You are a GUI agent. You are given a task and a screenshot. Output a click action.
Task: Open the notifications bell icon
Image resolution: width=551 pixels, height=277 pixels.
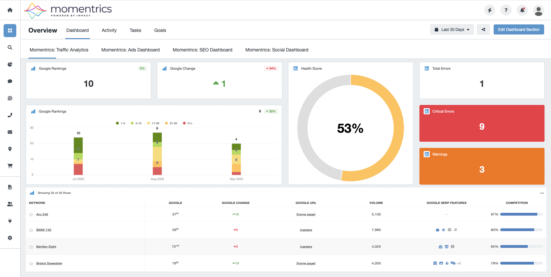click(522, 10)
